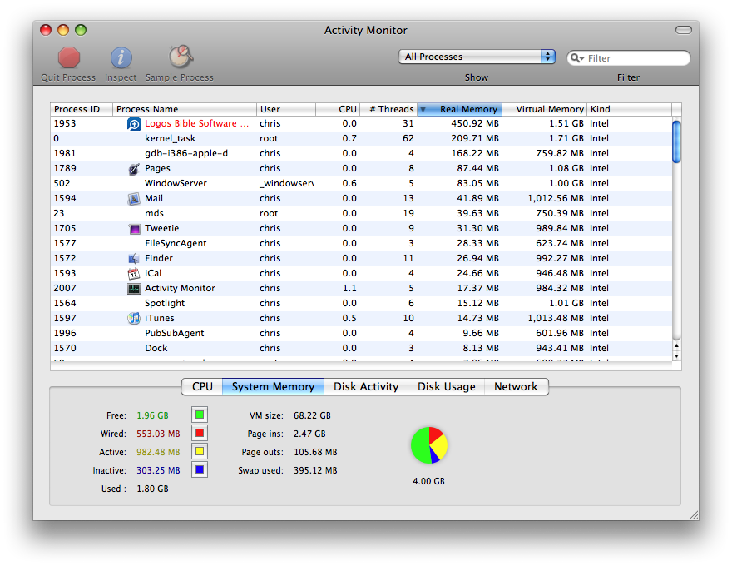This screenshot has width=732, height=566.
Task: Click the Mail app icon in list
Action: (x=134, y=198)
